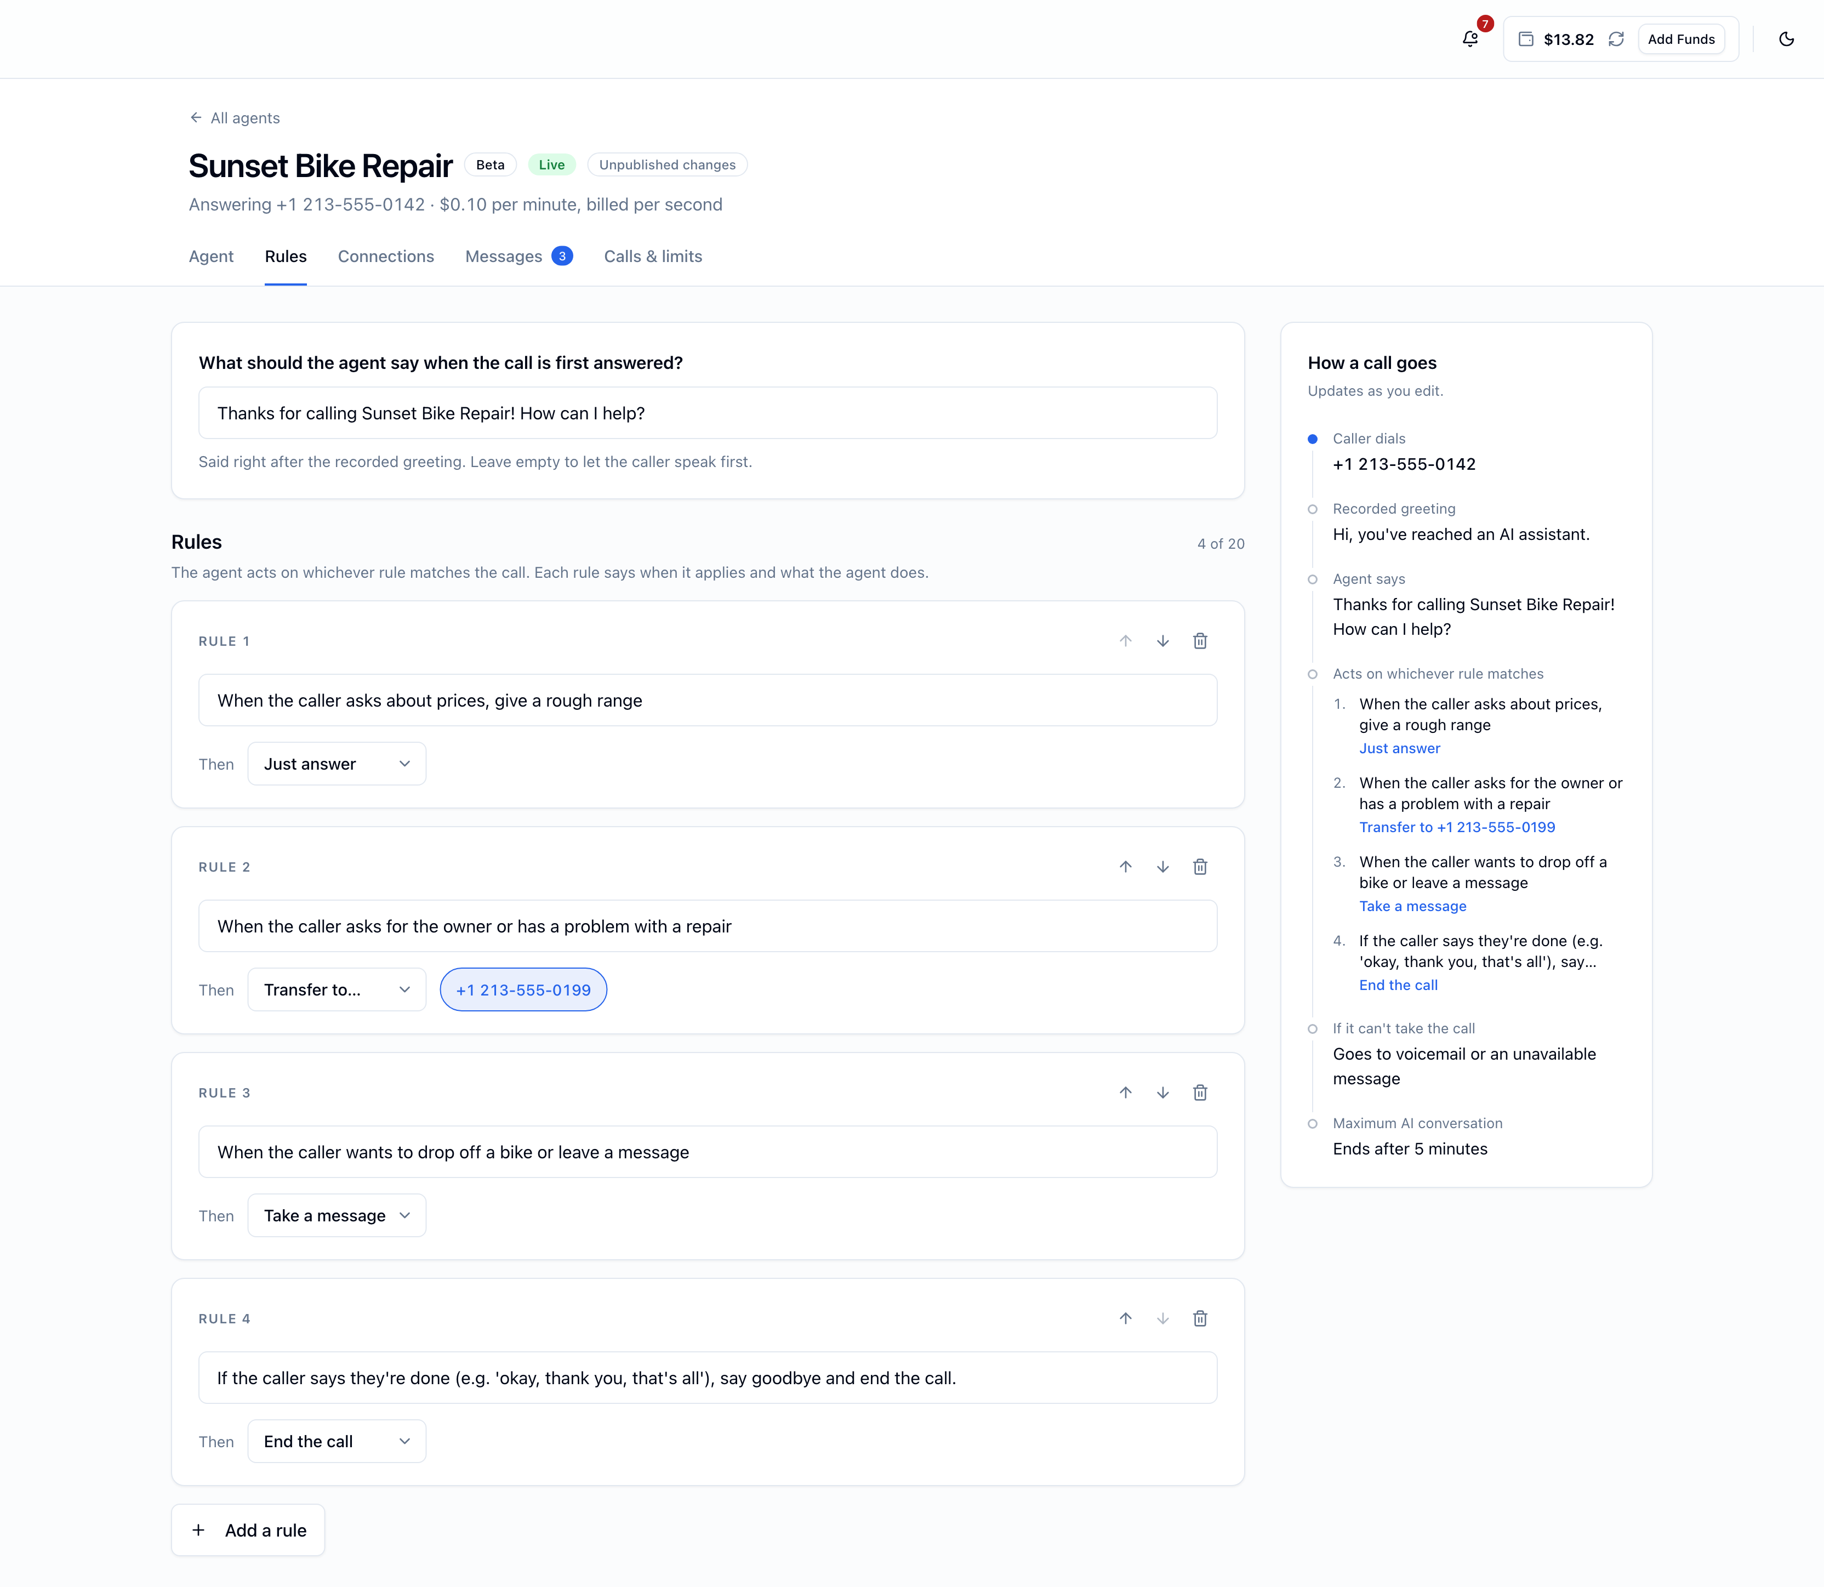Click the Rule 4 disabled down arrow

pos(1162,1318)
